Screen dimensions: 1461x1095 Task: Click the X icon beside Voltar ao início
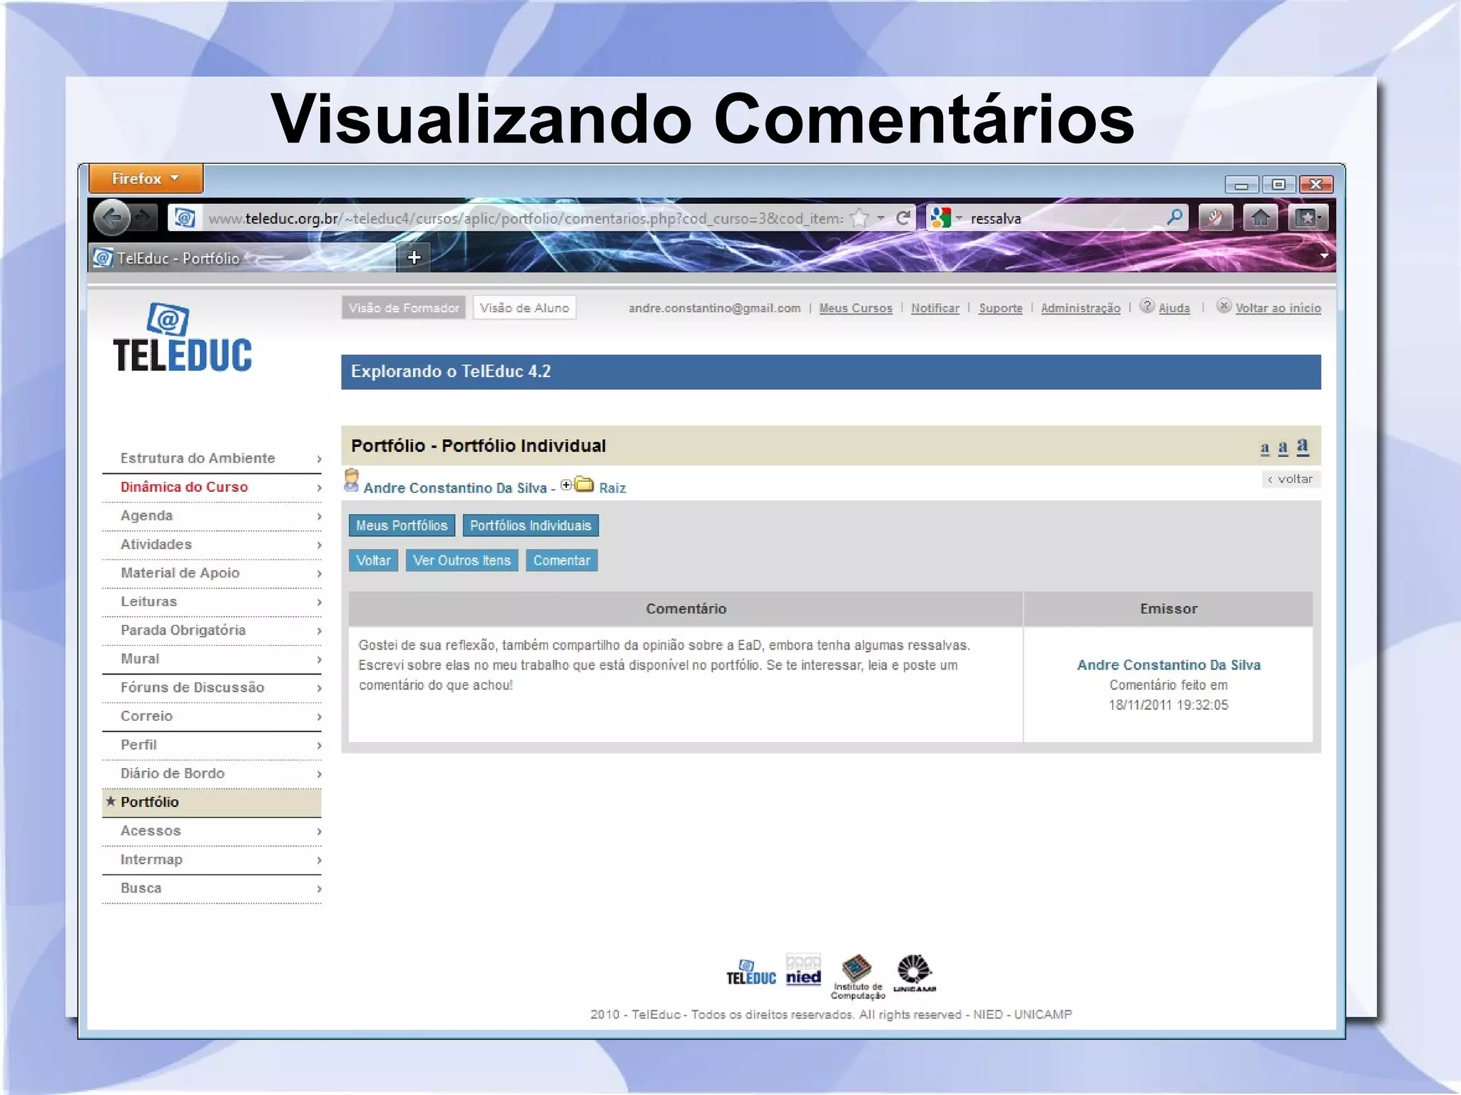(1223, 306)
